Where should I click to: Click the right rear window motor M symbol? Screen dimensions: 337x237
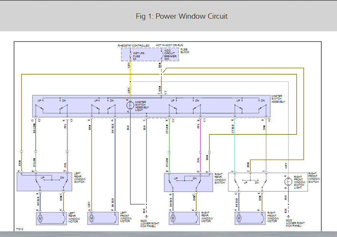click(173, 218)
